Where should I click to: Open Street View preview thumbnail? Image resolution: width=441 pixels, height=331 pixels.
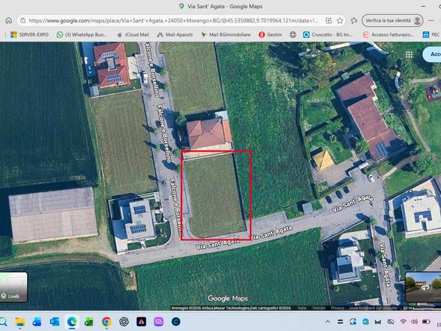(423, 287)
